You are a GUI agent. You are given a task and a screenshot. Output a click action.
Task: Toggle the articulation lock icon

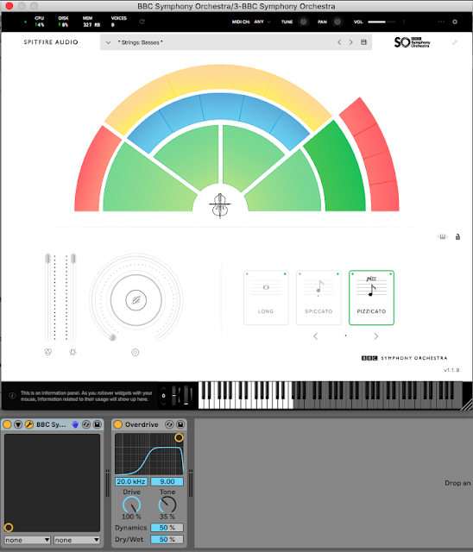coord(457,236)
